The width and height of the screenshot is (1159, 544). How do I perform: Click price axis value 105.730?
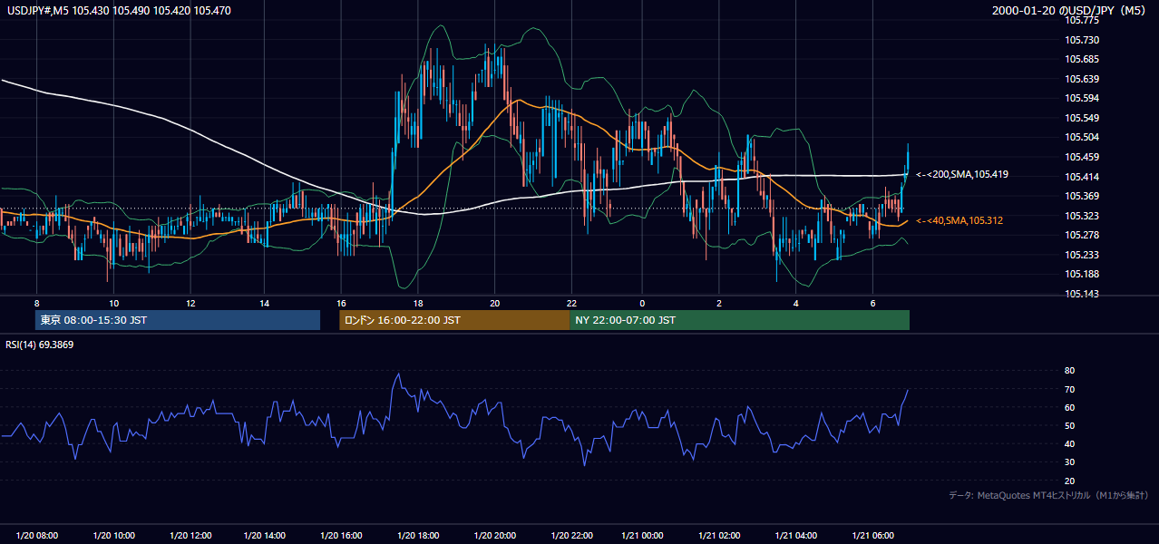click(1082, 40)
